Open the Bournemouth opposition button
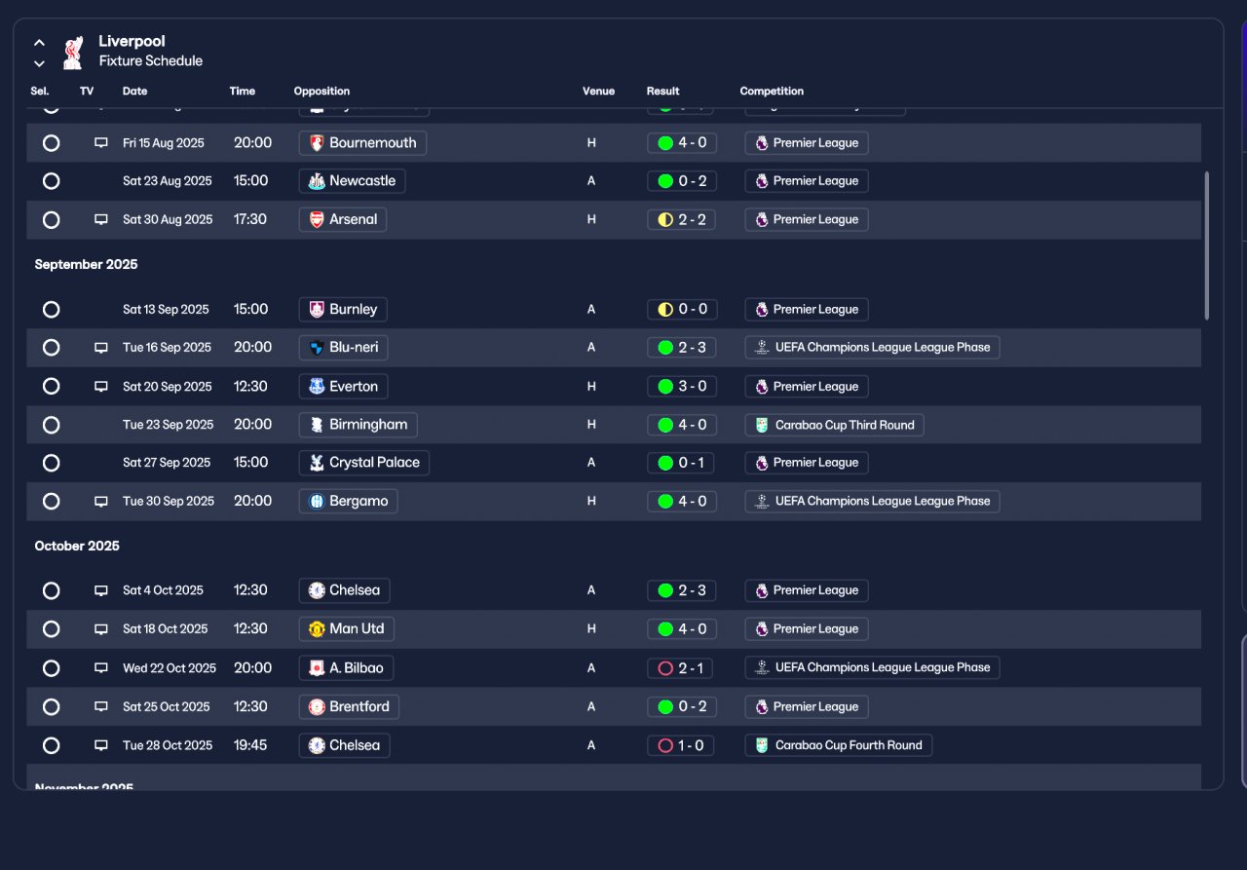The width and height of the screenshot is (1247, 870). (362, 143)
